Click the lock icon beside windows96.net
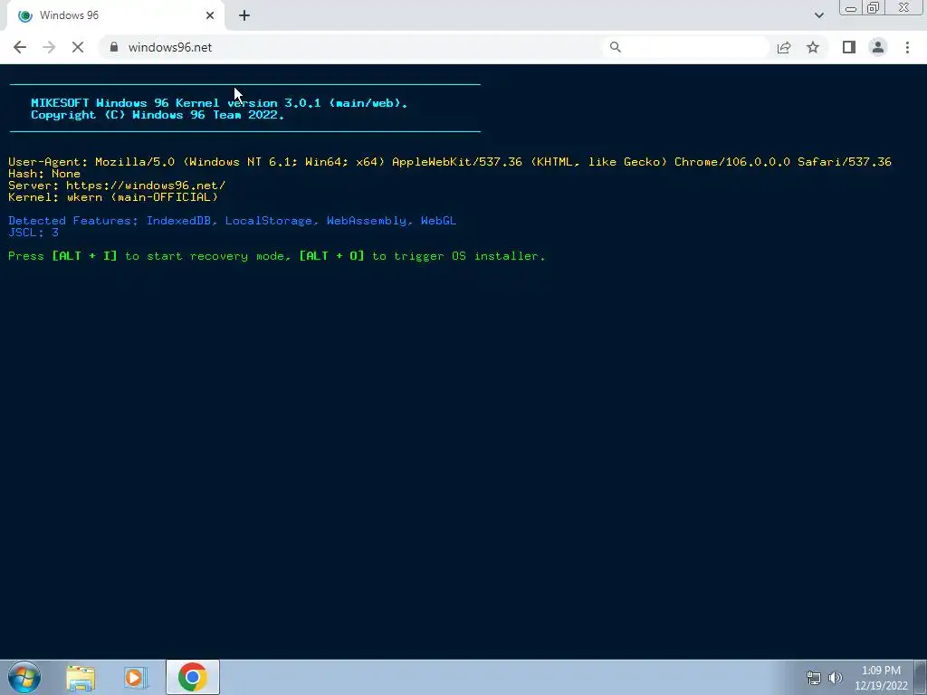 (114, 47)
